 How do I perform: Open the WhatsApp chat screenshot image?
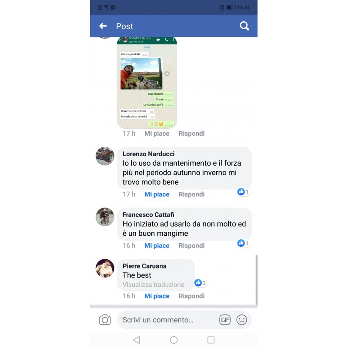click(x=147, y=83)
